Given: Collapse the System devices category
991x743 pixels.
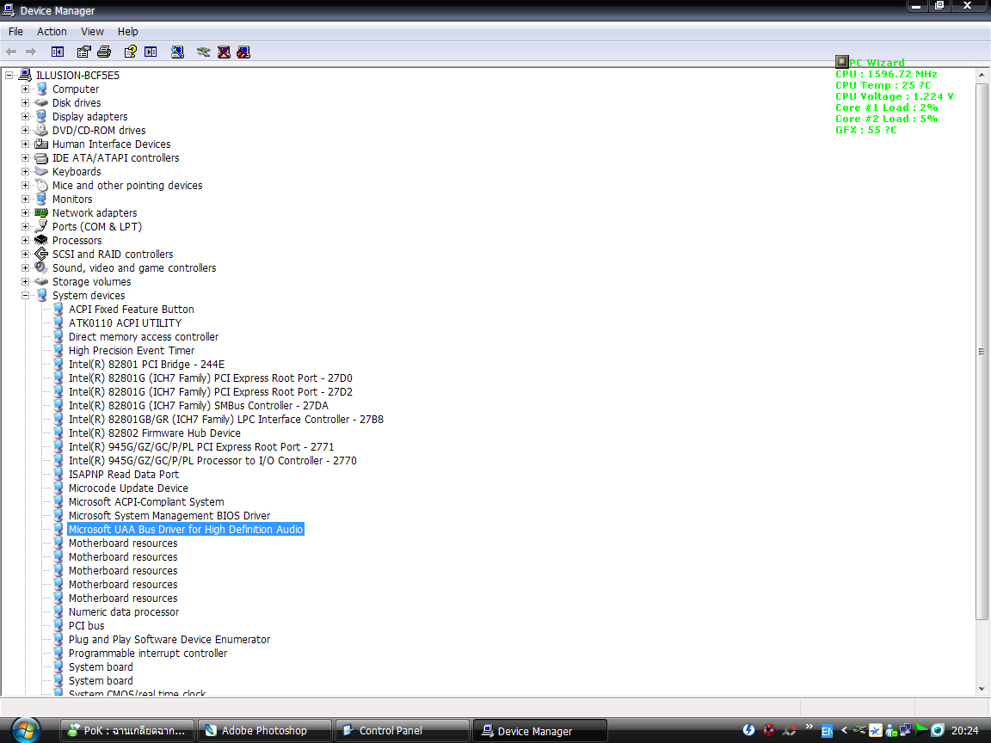Looking at the screenshot, I should point(26,296).
